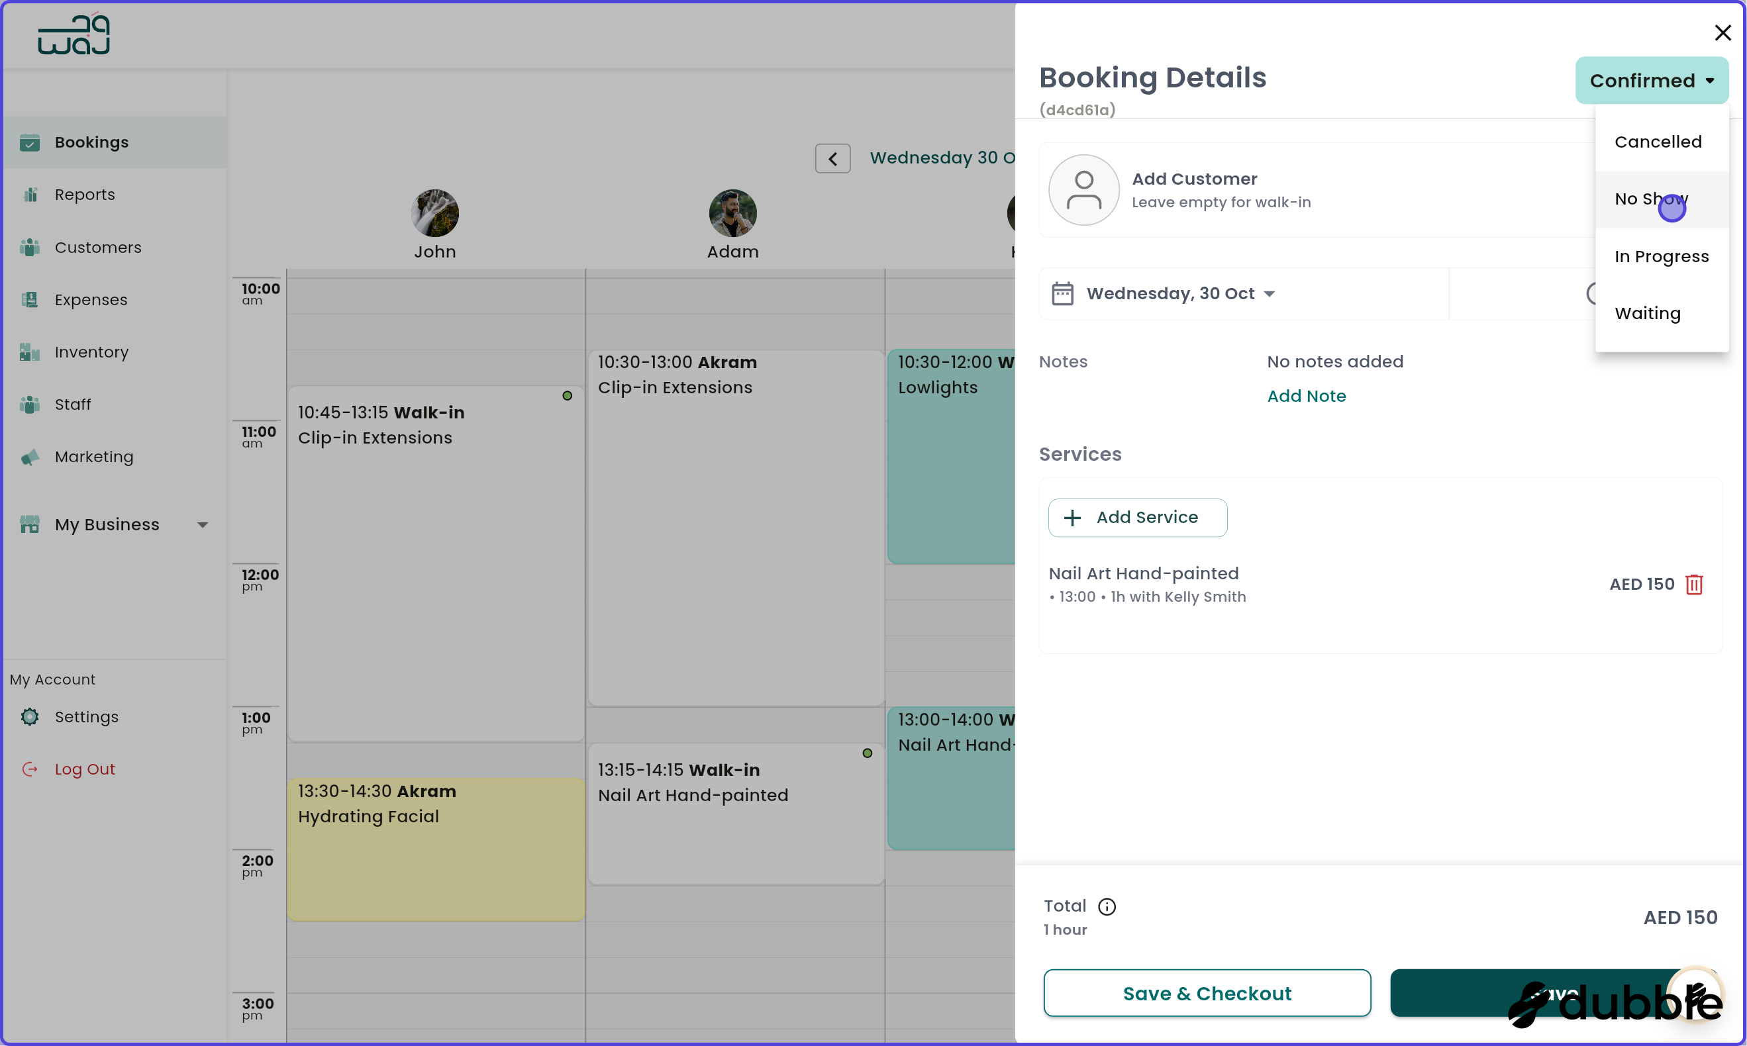1747x1046 pixels.
Task: Delete Nail Art Hand-painted service with trash icon
Action: pyautogui.click(x=1693, y=585)
